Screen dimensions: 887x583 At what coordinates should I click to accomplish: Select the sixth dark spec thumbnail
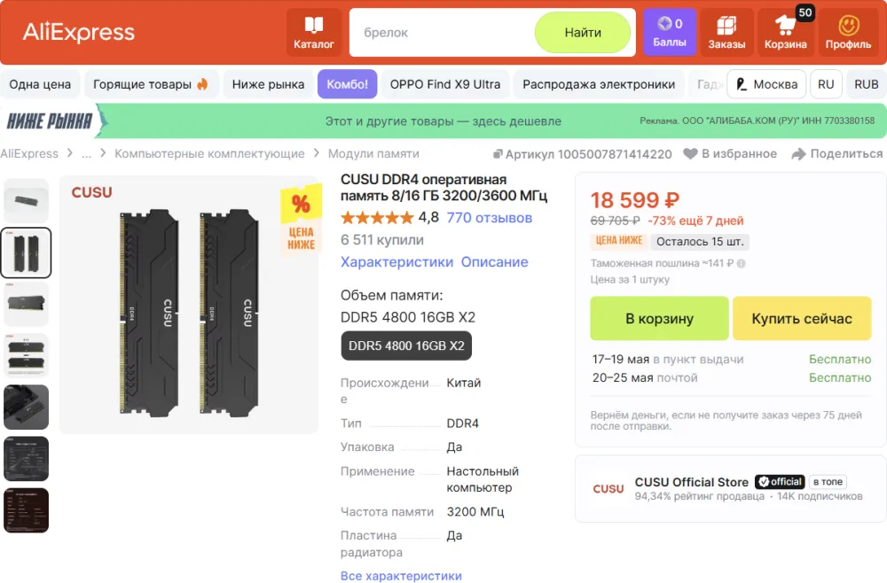pos(26,459)
